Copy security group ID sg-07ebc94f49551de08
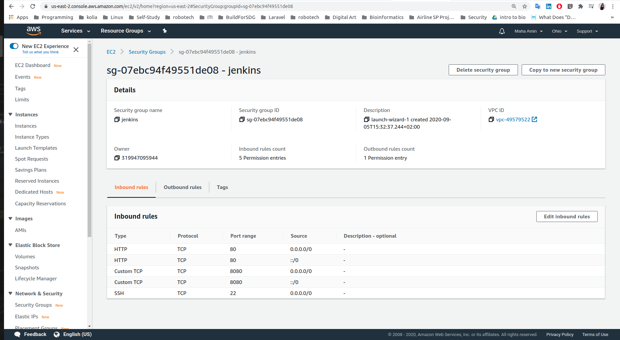This screenshot has height=340, width=620. tap(242, 119)
